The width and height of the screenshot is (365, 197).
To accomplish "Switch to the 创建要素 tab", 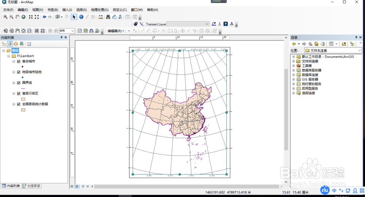I will [31, 186].
